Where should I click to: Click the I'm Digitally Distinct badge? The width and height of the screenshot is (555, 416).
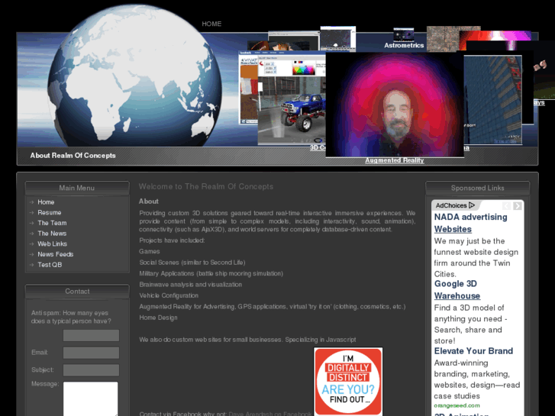tap(348, 382)
